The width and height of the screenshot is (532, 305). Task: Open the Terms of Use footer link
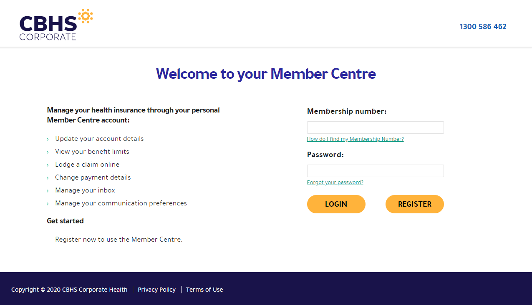(204, 290)
